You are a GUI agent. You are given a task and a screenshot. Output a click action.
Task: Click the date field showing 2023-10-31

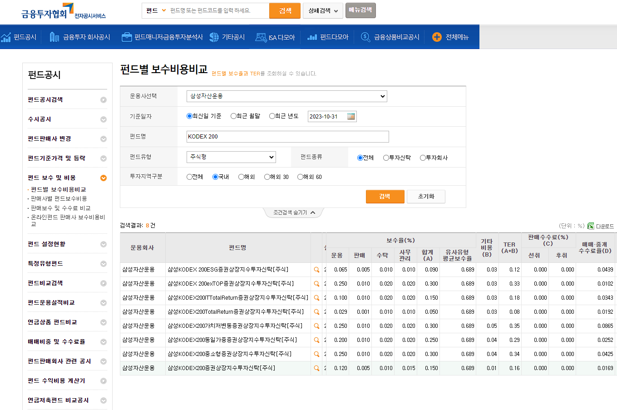tap(327, 117)
